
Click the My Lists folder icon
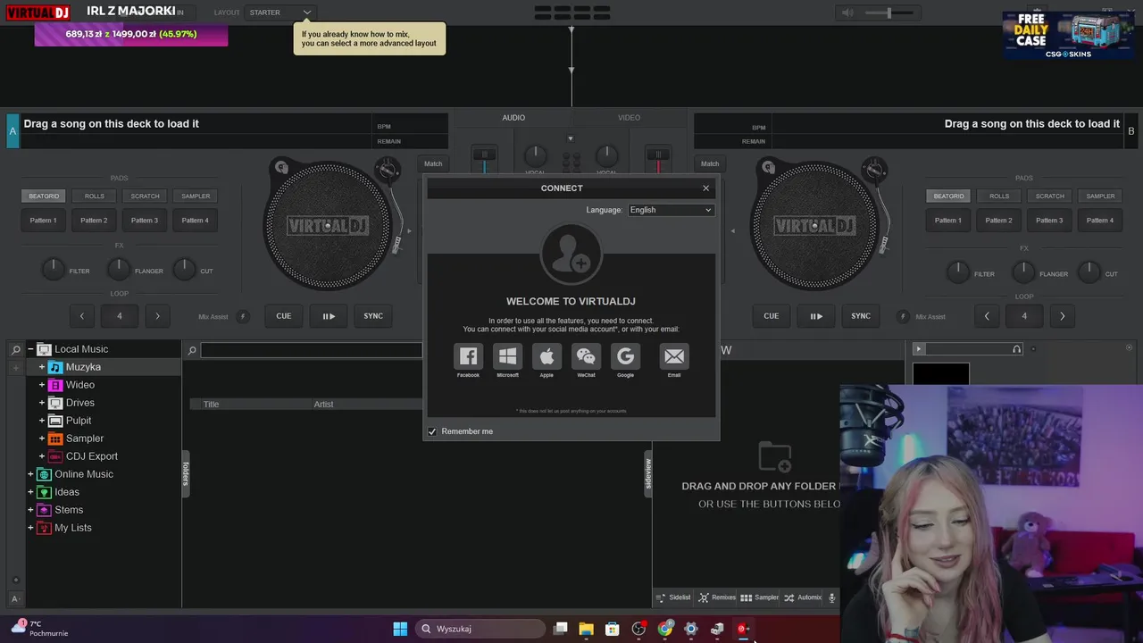[x=44, y=528]
